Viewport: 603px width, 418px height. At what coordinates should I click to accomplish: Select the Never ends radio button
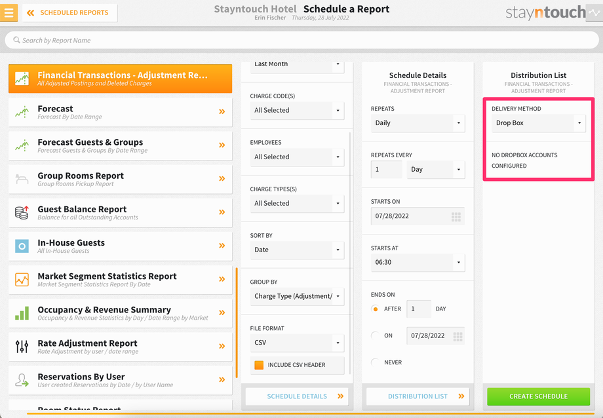[x=375, y=362]
